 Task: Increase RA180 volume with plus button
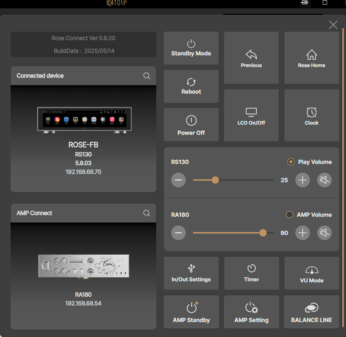point(303,233)
